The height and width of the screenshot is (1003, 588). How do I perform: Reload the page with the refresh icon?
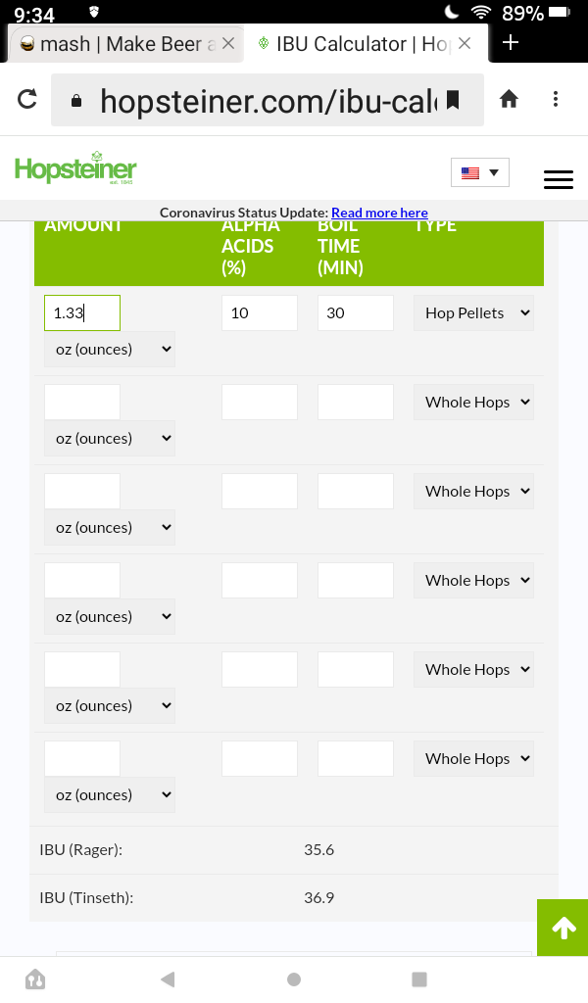point(26,99)
